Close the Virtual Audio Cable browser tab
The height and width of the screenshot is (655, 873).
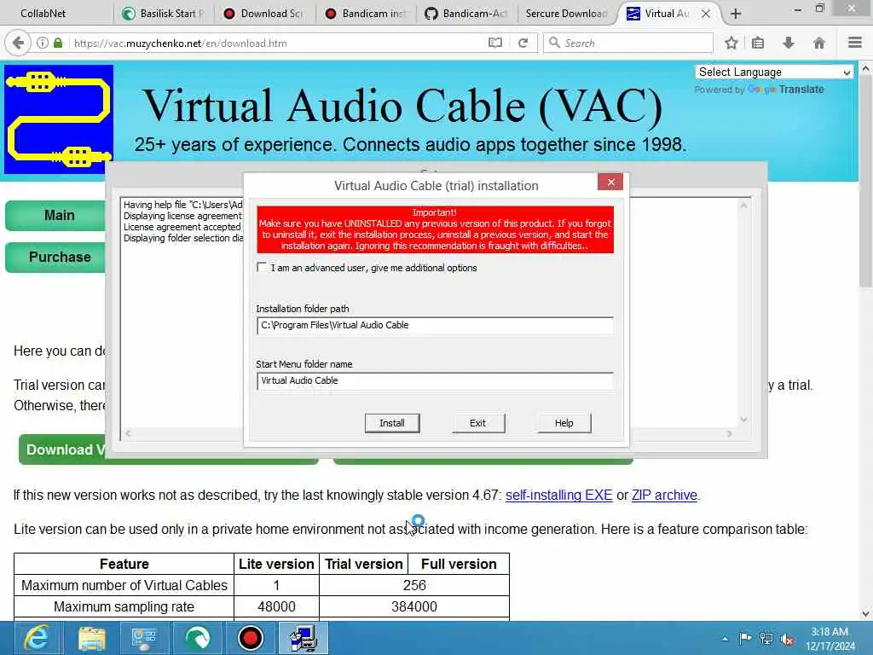706,14
